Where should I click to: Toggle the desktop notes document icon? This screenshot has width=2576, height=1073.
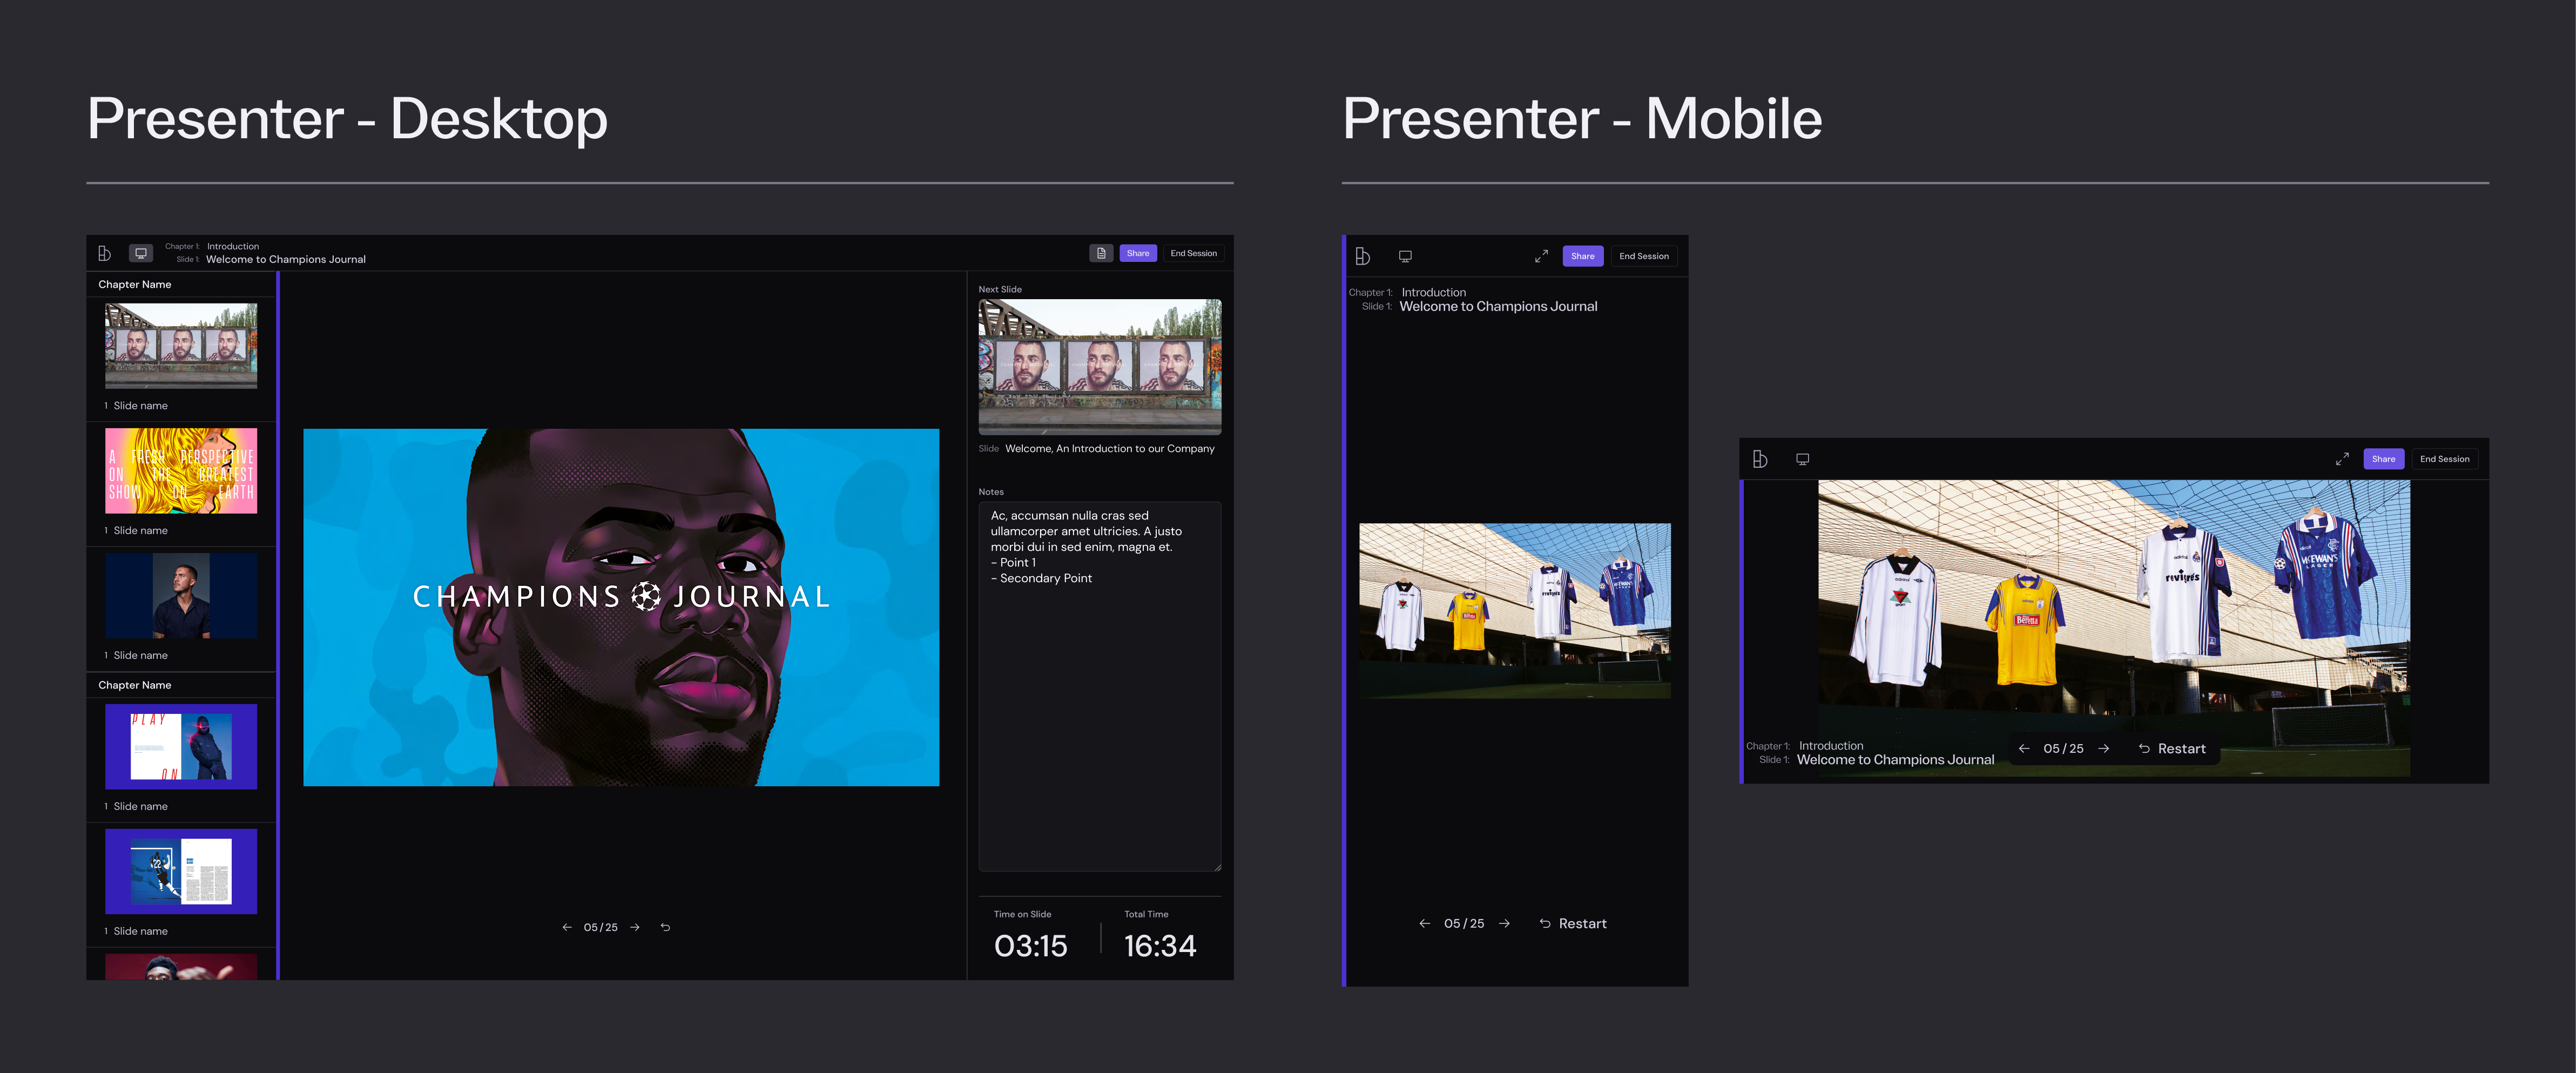pos(1101,253)
